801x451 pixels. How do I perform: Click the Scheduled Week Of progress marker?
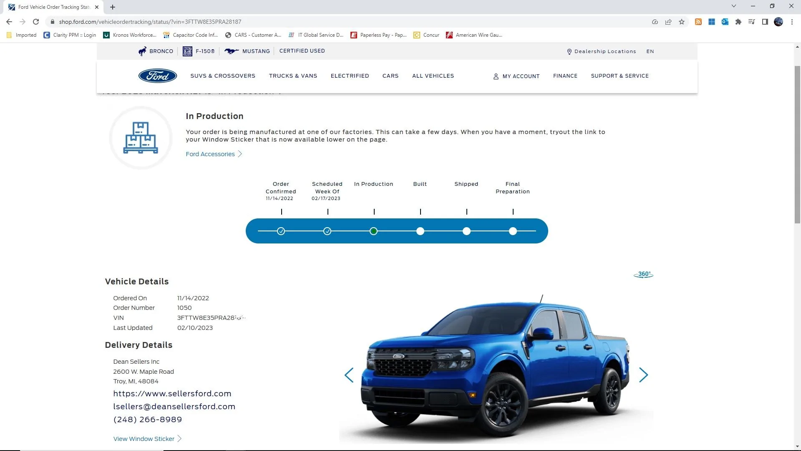pos(327,231)
